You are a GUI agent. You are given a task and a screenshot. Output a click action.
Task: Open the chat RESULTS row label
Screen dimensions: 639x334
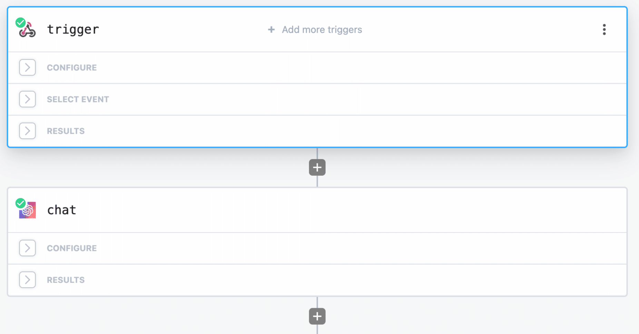(x=66, y=280)
